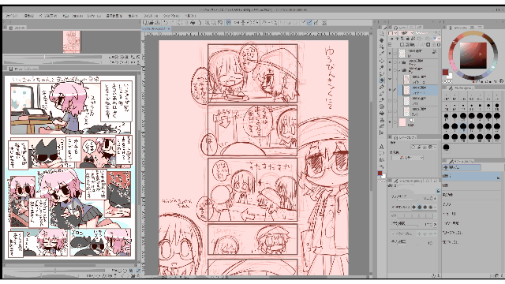Select the highlighted sub tool in Sub Tool list
Image resolution: width=505 pixels, height=284 pixels.
[x=473, y=176]
